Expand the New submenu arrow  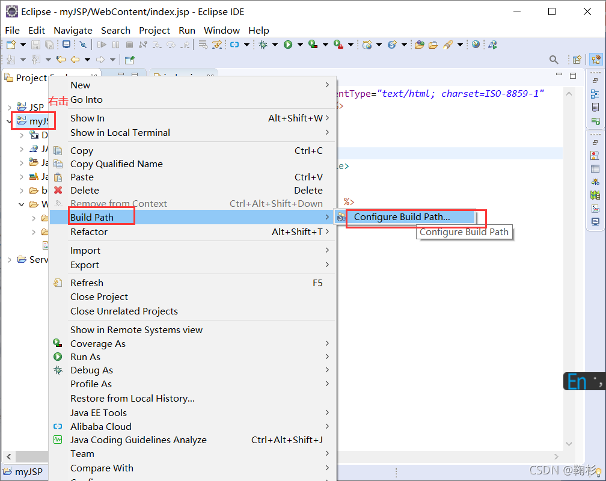point(327,85)
